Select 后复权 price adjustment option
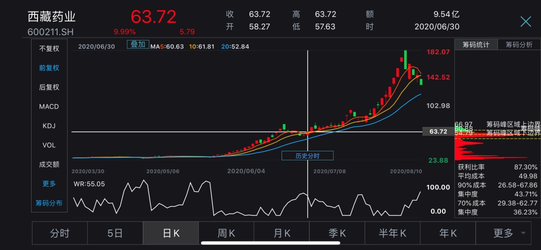Screen dimensions: 541x250 pos(49,87)
